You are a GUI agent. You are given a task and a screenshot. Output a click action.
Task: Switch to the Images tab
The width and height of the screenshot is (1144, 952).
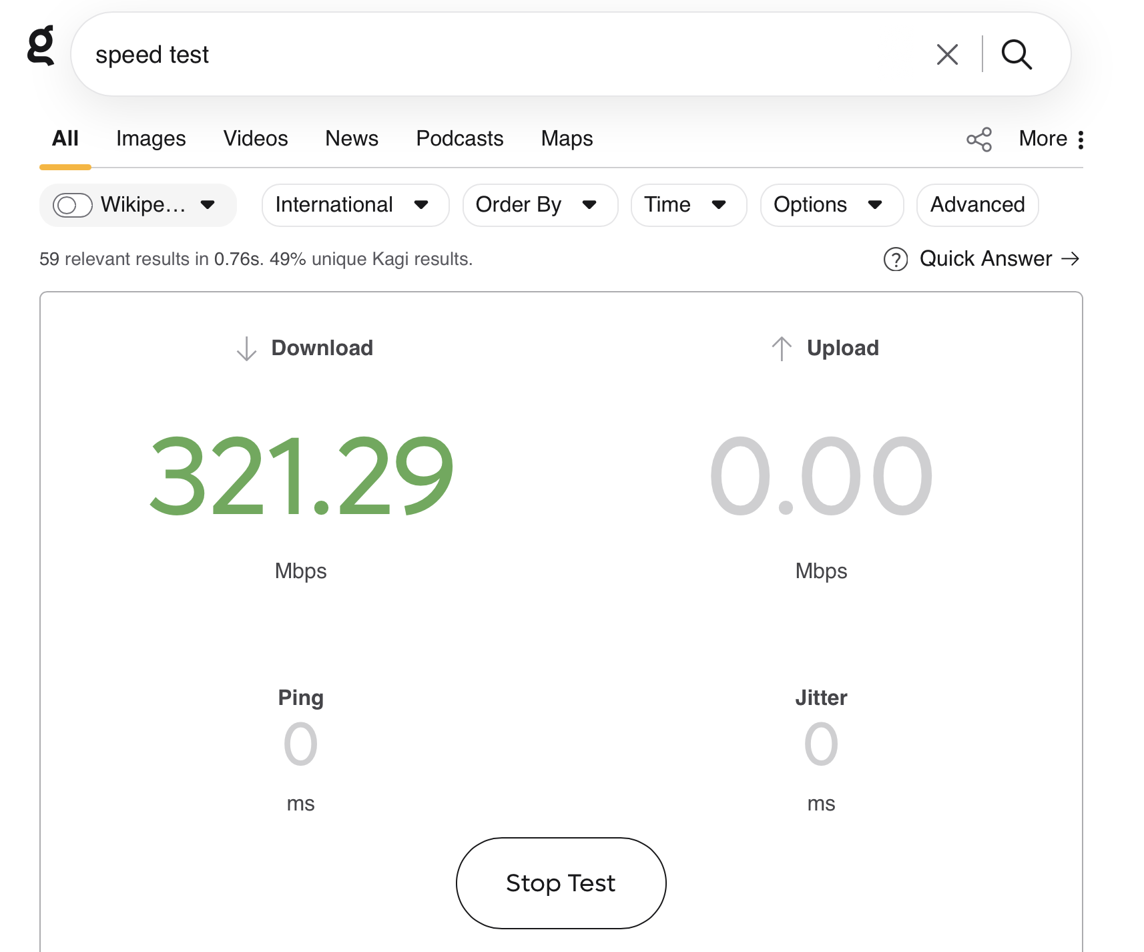(151, 139)
